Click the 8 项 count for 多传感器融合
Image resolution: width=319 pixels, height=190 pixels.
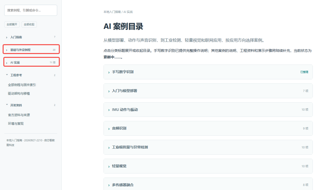click(306, 185)
